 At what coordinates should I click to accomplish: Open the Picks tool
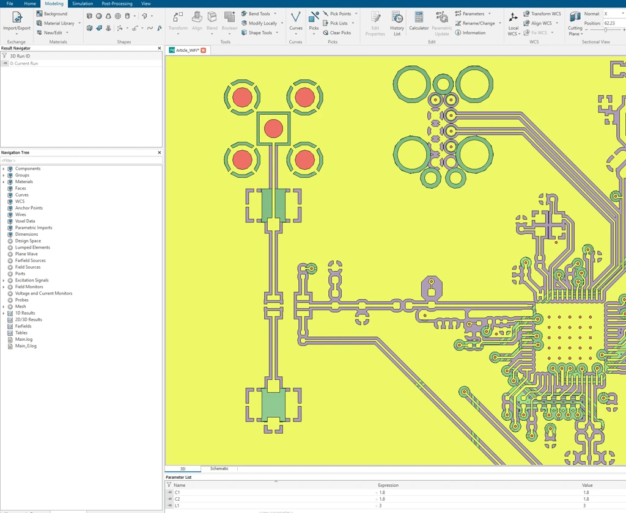click(x=314, y=23)
